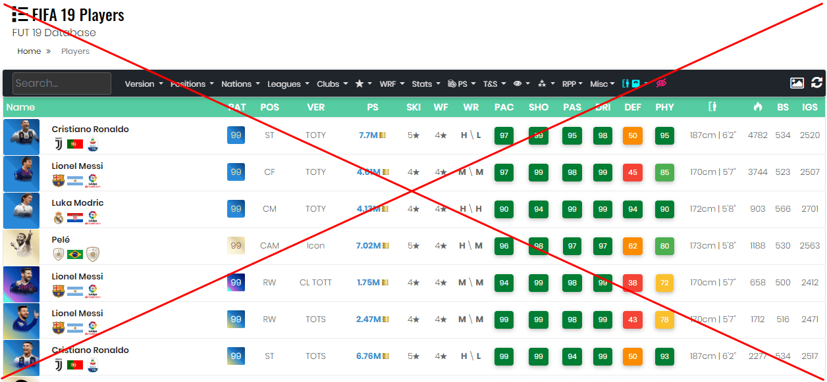
Task: Sort by the flame icon column header
Action: point(757,107)
